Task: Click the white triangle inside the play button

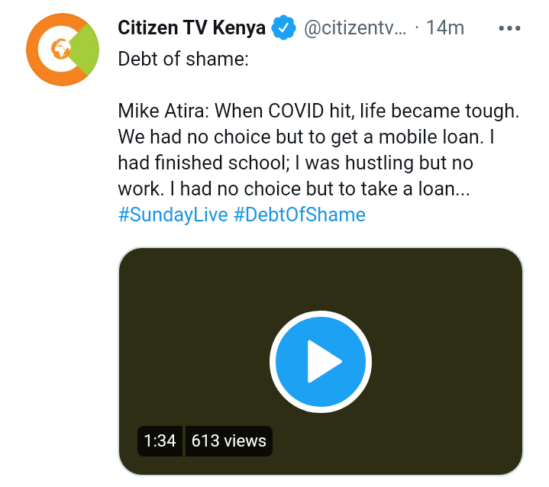Action: [325, 361]
